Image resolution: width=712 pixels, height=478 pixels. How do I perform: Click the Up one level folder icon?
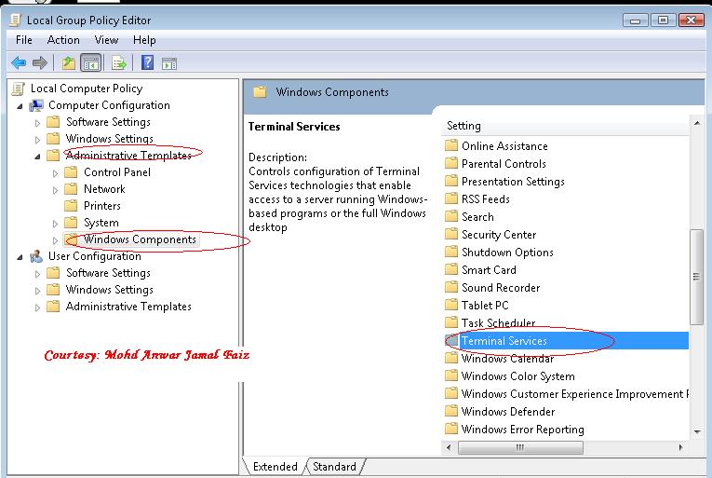69,62
